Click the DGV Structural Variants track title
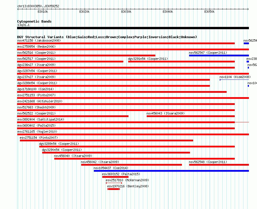This screenshot has height=209, width=257. [x=107, y=37]
